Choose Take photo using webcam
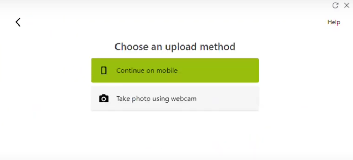The image size is (353, 160). (x=175, y=99)
